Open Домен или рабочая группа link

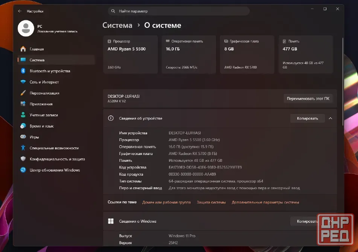click(166, 202)
